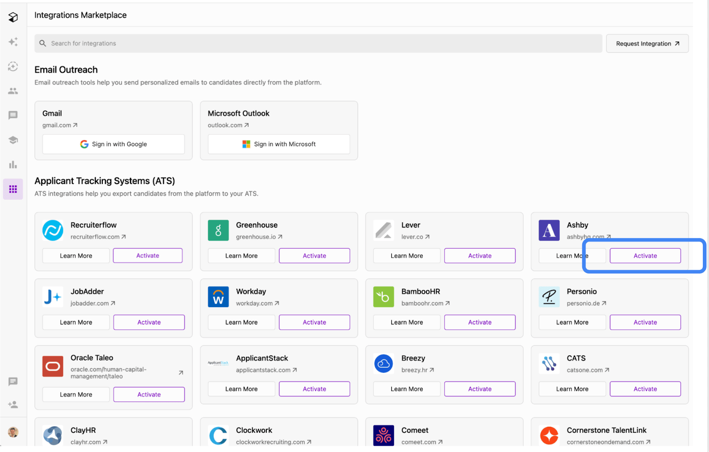Screen dimensions: 709x452
Task: Click the Workday logo
Action: coord(218,297)
